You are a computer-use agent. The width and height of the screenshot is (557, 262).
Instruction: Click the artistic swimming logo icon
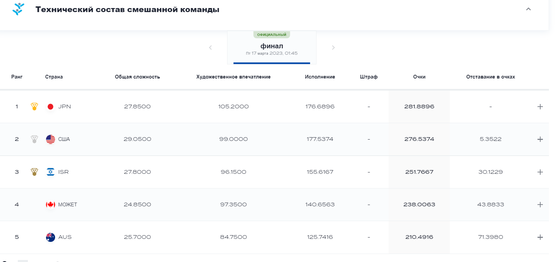18,9
